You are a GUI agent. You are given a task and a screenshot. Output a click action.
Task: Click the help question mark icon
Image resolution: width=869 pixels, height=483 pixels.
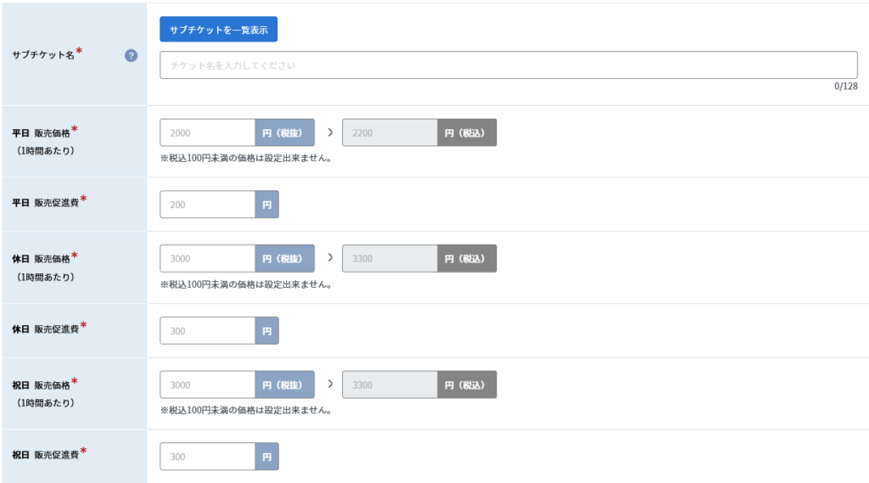[x=131, y=55]
